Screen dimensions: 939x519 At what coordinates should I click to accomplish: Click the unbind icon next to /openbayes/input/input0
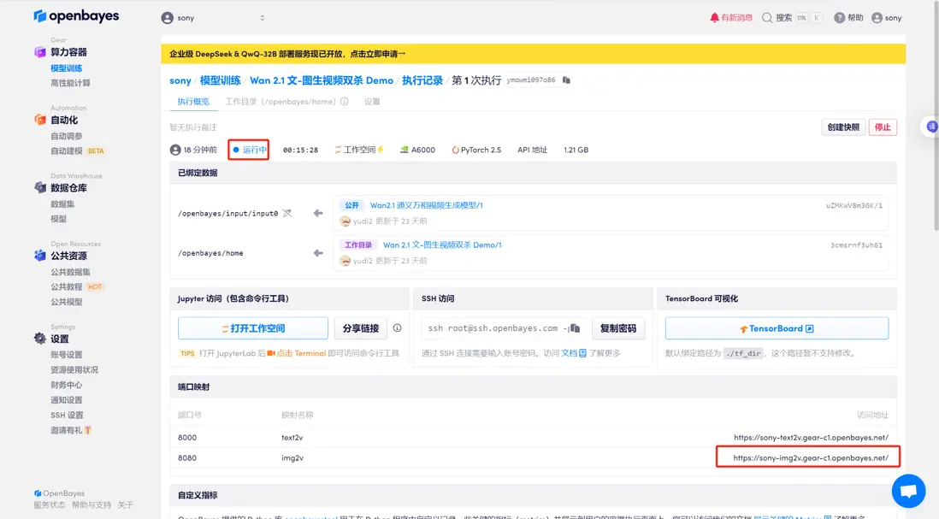coord(287,213)
